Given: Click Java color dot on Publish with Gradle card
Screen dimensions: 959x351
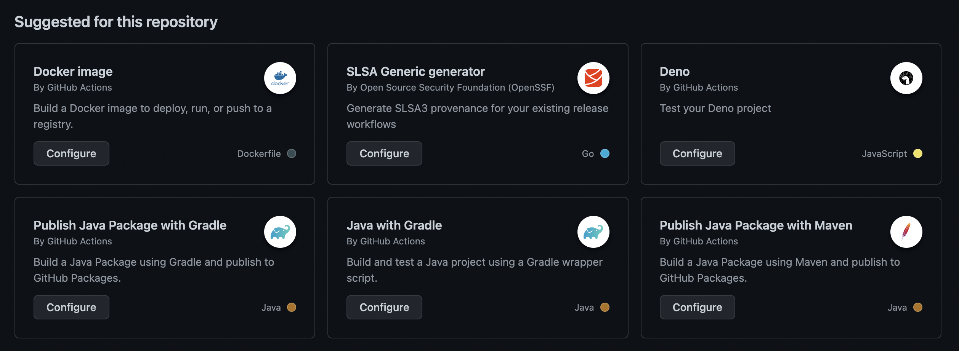Looking at the screenshot, I should coord(292,307).
